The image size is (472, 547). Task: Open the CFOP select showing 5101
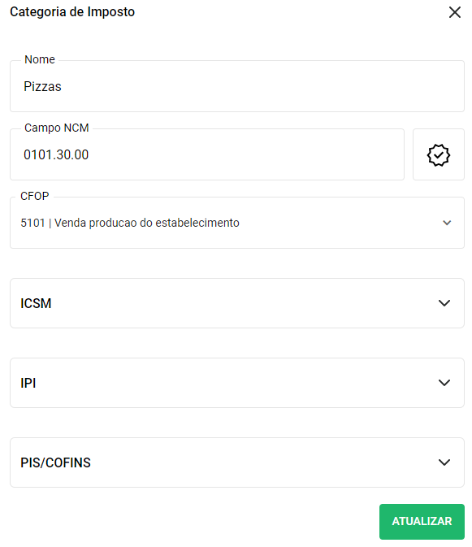pos(237,223)
